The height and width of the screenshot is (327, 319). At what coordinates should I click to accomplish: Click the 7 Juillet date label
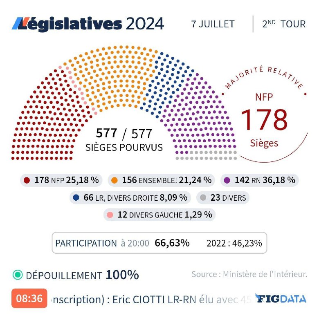point(213,24)
